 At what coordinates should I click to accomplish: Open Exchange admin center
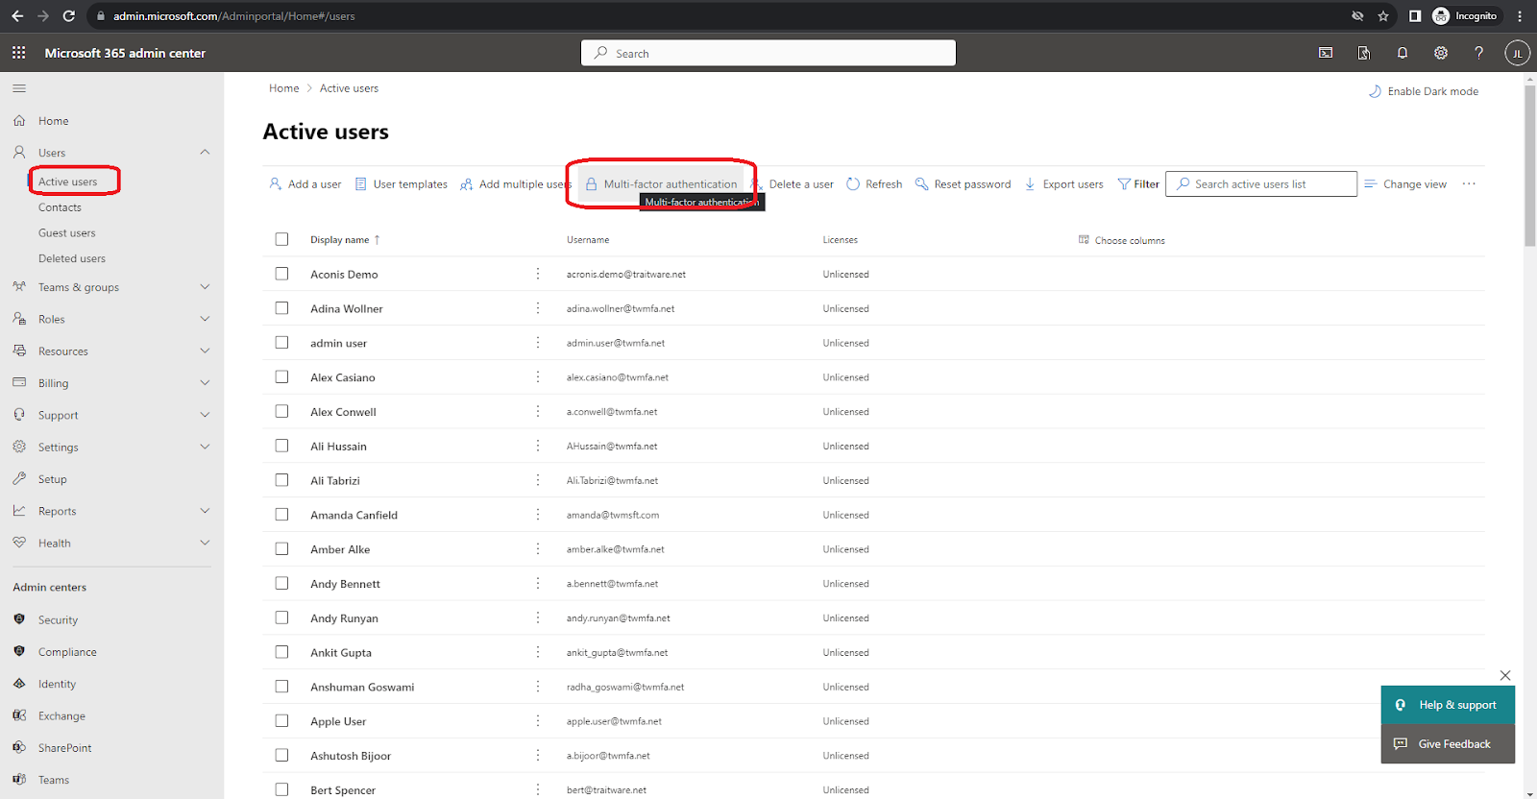[61, 716]
